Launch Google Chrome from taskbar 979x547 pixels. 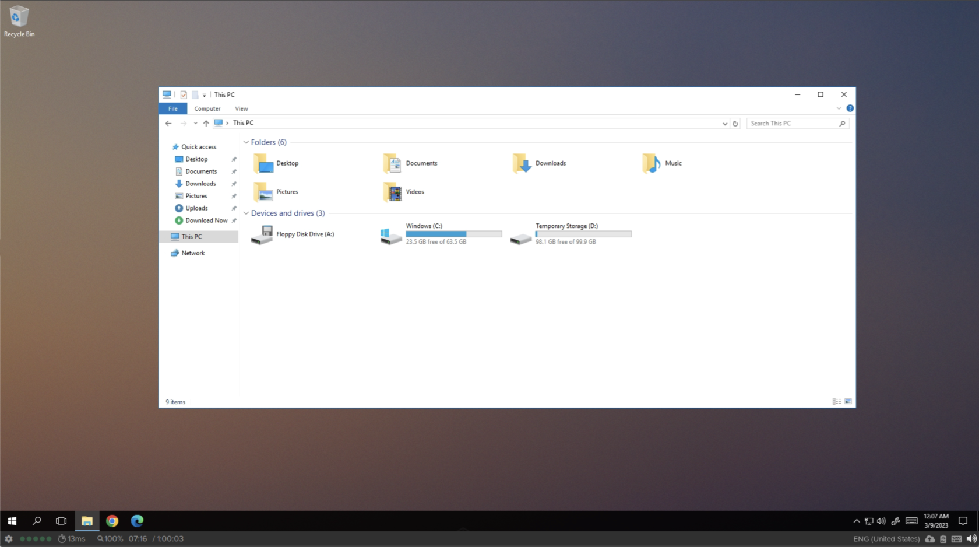tap(112, 521)
